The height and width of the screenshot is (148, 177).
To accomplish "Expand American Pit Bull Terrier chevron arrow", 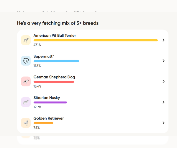I will click(163, 40).
